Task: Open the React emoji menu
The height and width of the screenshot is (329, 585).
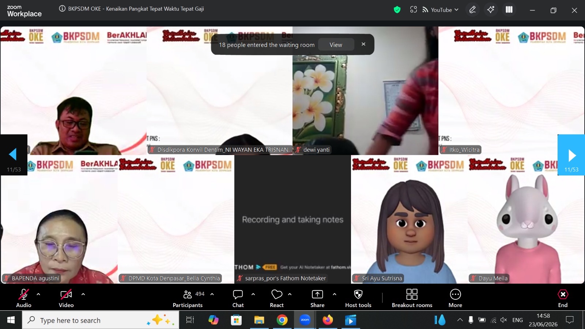Action: (x=277, y=299)
